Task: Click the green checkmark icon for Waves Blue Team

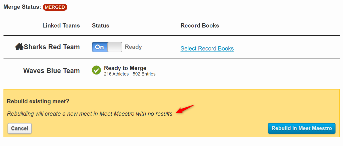Action: click(96, 70)
